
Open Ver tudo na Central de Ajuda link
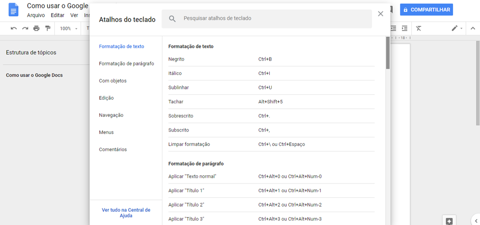tap(126, 213)
